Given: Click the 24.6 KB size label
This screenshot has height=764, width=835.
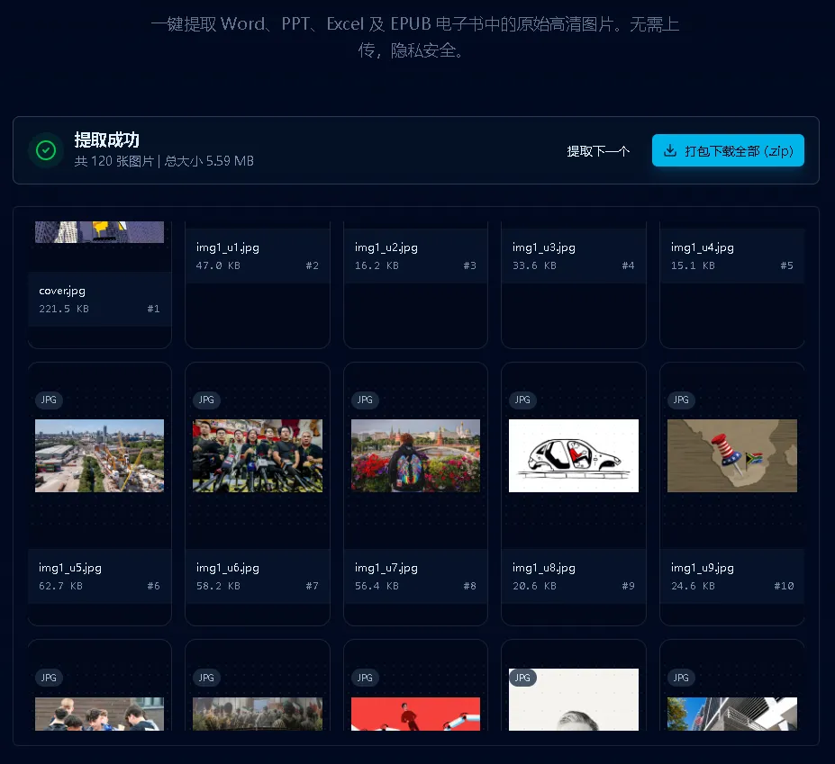Looking at the screenshot, I should pos(693,586).
